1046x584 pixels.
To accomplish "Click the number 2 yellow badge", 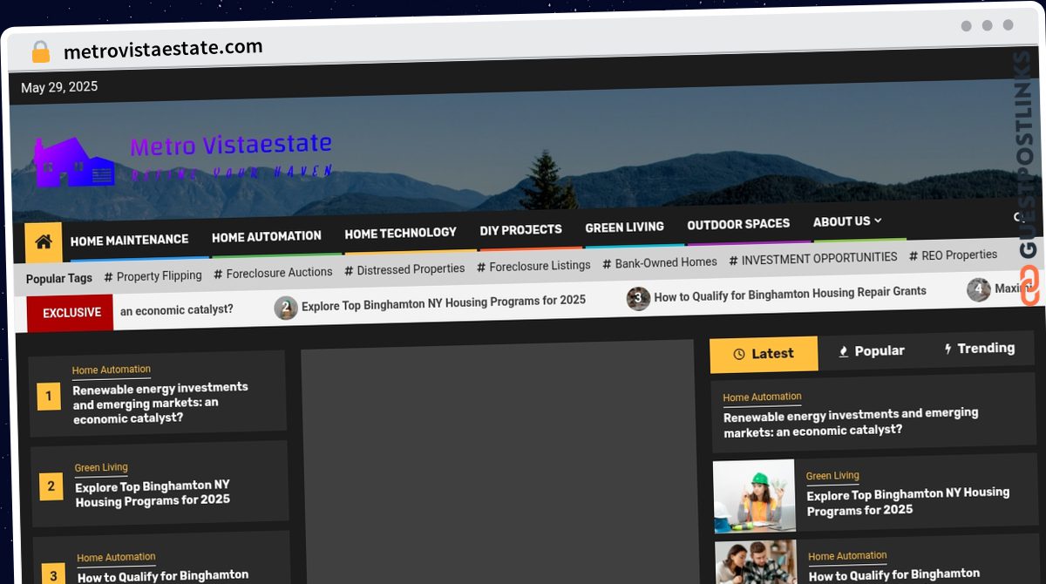I will point(51,486).
